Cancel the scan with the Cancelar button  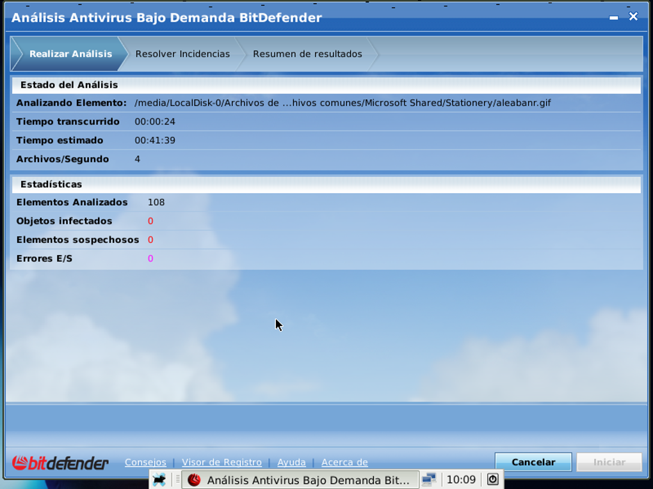pos(533,462)
